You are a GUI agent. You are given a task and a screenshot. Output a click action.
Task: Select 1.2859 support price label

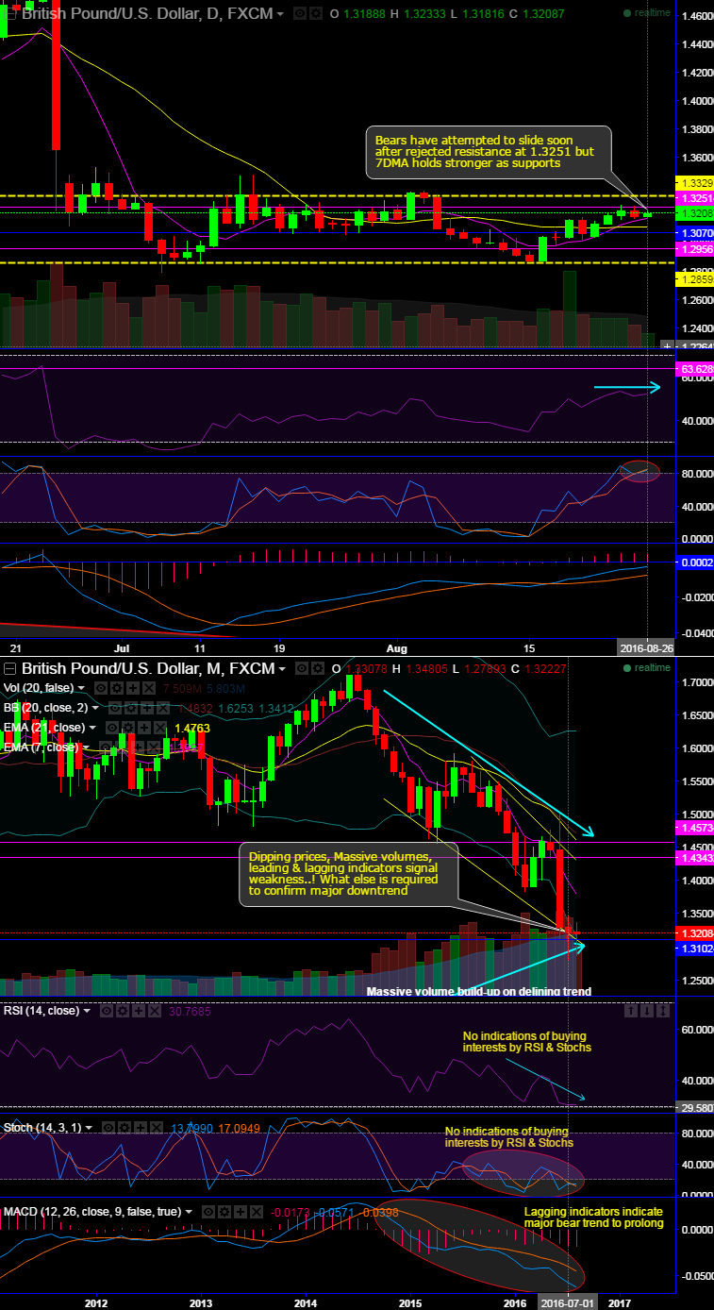coord(696,280)
